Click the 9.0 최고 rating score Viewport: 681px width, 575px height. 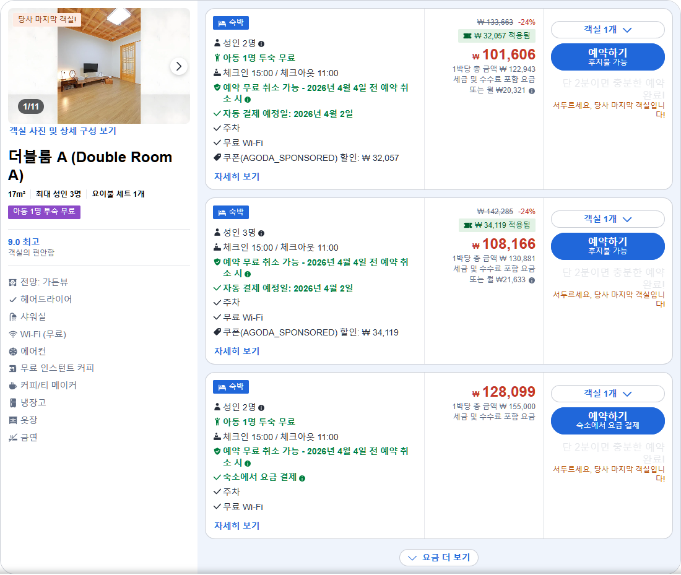click(x=24, y=242)
